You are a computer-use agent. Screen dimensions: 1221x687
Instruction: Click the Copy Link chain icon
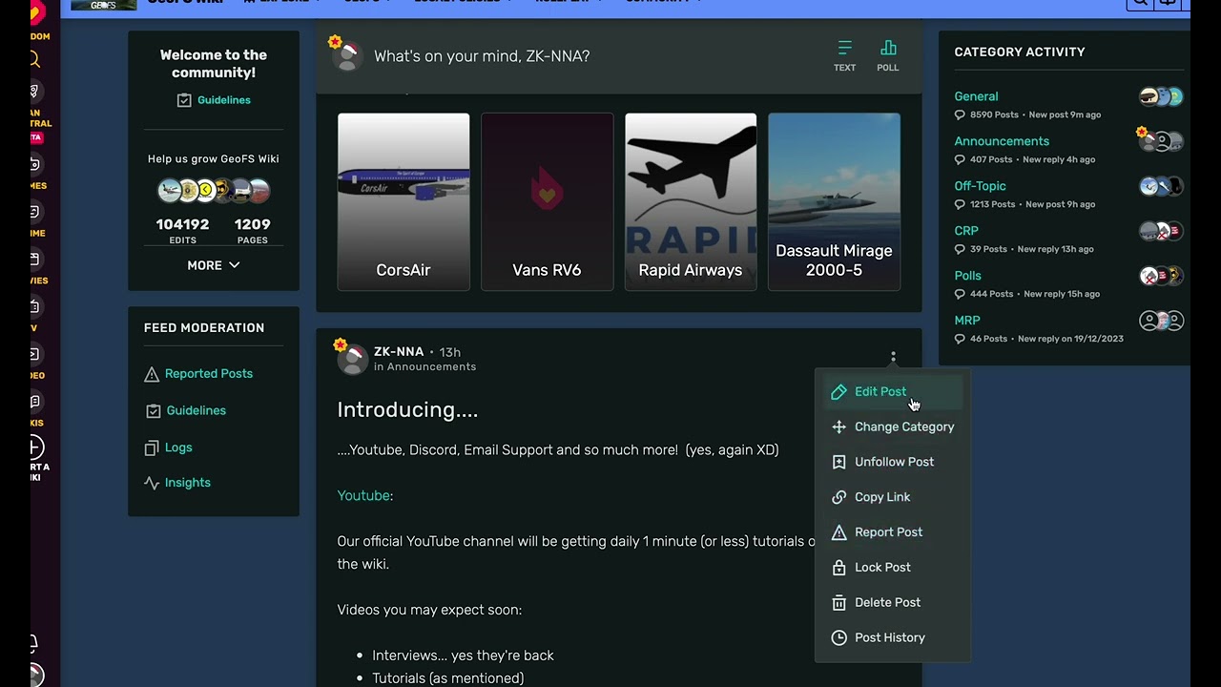pos(838,497)
